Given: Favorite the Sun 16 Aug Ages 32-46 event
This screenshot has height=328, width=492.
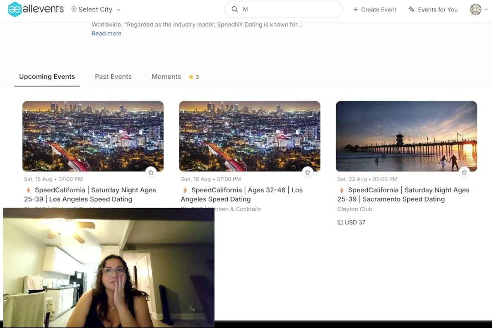Looking at the screenshot, I should (x=307, y=172).
